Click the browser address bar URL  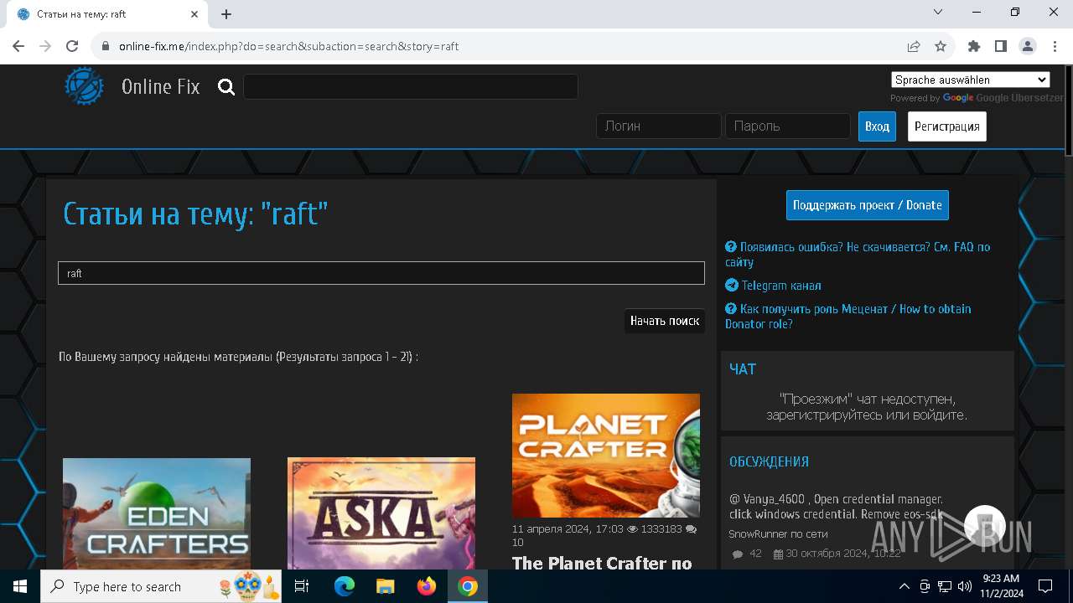288,46
